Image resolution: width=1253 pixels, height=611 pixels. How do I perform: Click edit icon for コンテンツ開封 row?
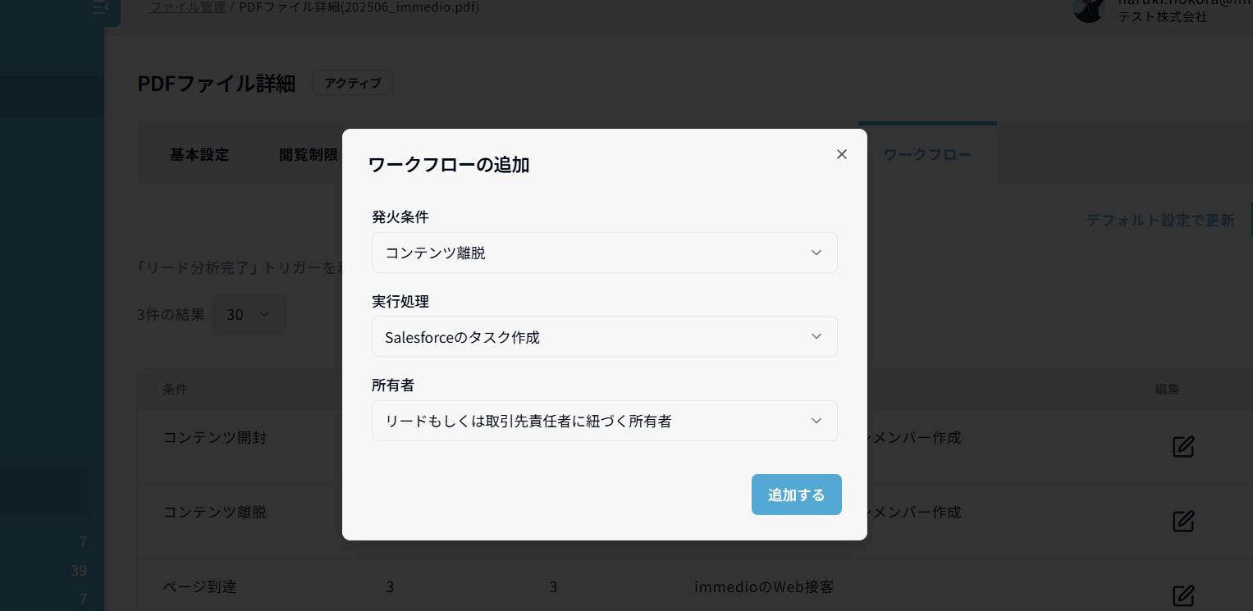(1182, 446)
